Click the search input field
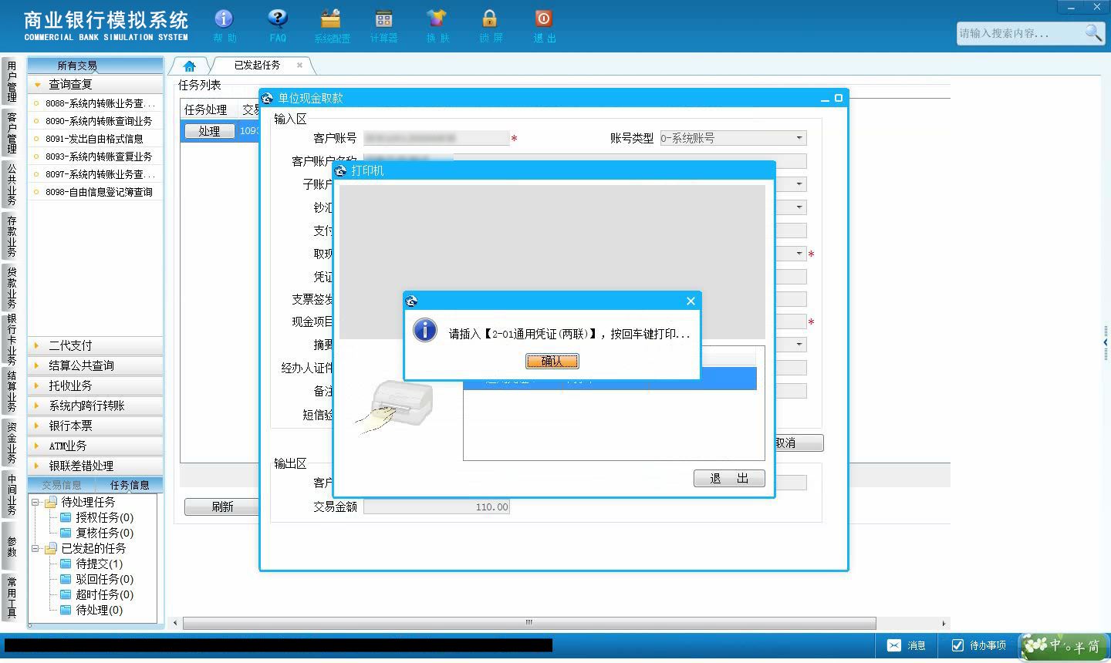This screenshot has height=663, width=1111. (1020, 33)
